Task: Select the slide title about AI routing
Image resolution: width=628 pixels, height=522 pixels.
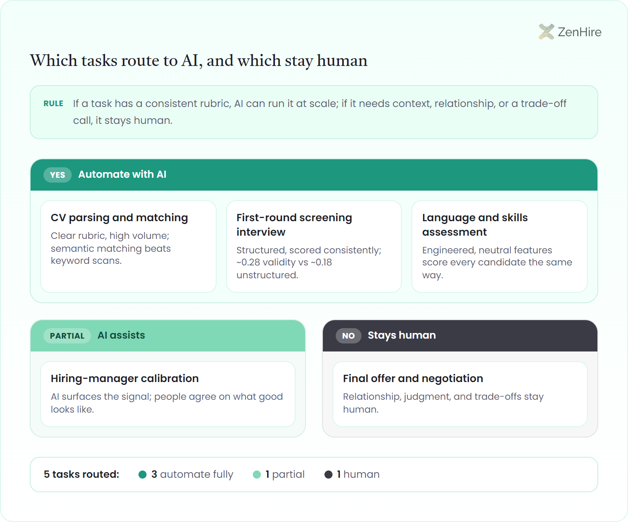Action: pos(198,61)
